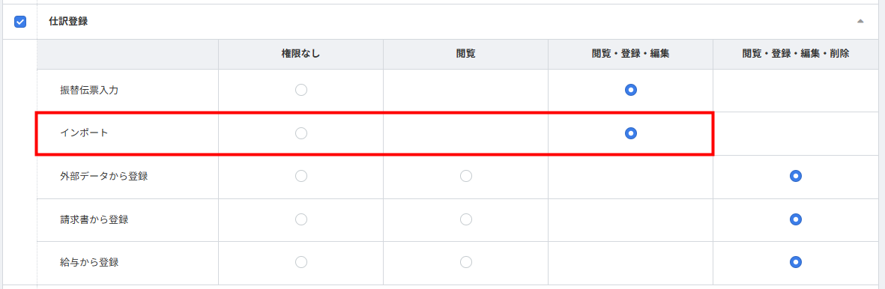Screen dimensions: 885x289
Task: Click the 振替伝票入力 row label
Action: pyautogui.click(x=89, y=91)
